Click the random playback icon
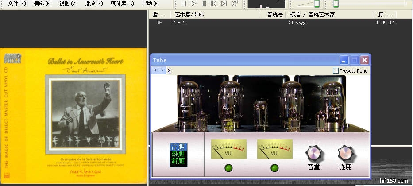 [x=235, y=4]
